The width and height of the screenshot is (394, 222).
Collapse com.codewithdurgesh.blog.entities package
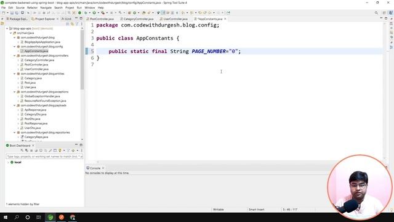pyautogui.click(x=15, y=74)
